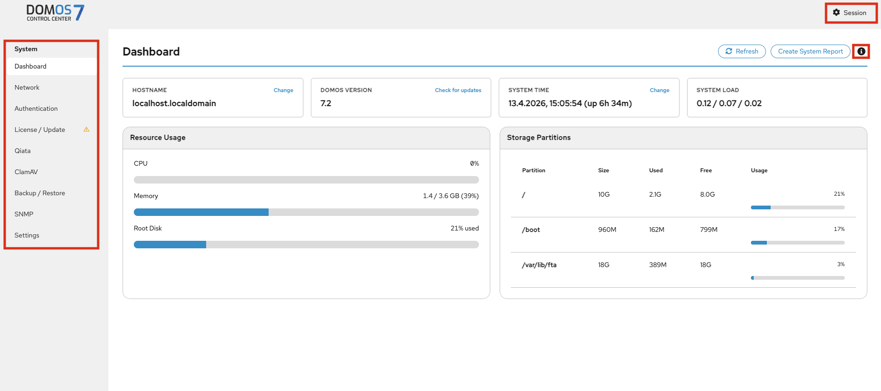Screen dimensions: 881x391
Task: Click the 162M used cell
Action: point(657,230)
